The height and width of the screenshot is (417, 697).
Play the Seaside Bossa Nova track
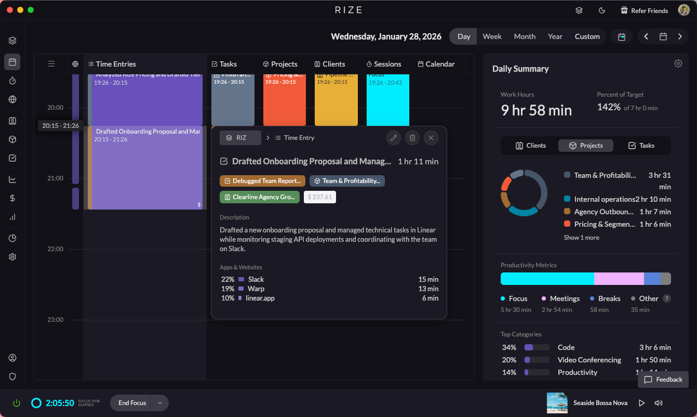click(641, 402)
